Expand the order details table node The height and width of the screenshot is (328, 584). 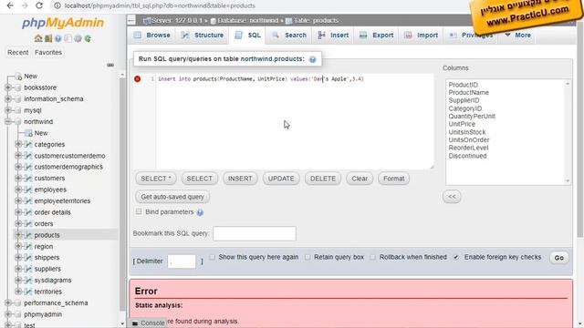[18, 212]
